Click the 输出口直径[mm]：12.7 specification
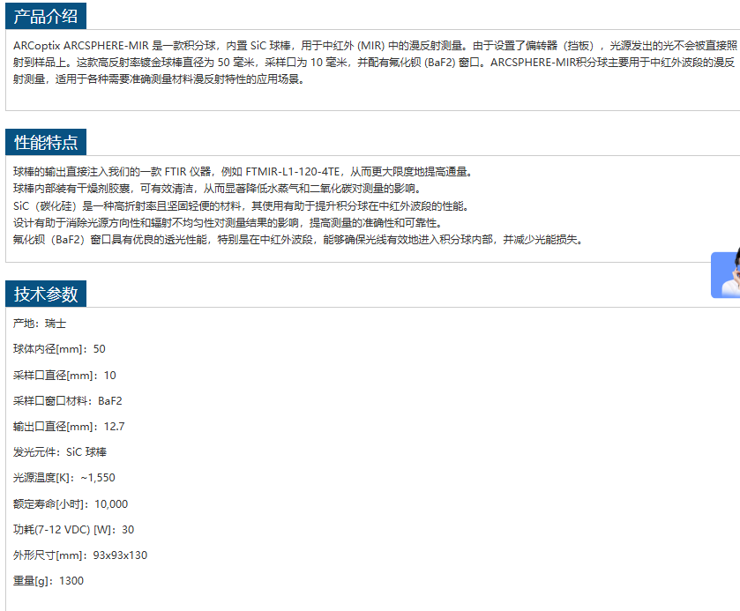Screen dimensions: 740x611 (x=69, y=427)
